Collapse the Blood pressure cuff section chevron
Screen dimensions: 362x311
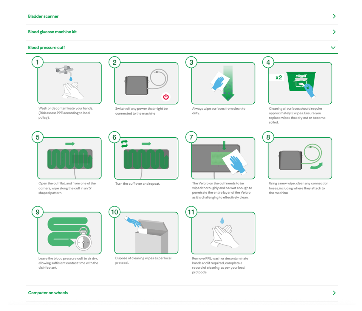point(333,48)
